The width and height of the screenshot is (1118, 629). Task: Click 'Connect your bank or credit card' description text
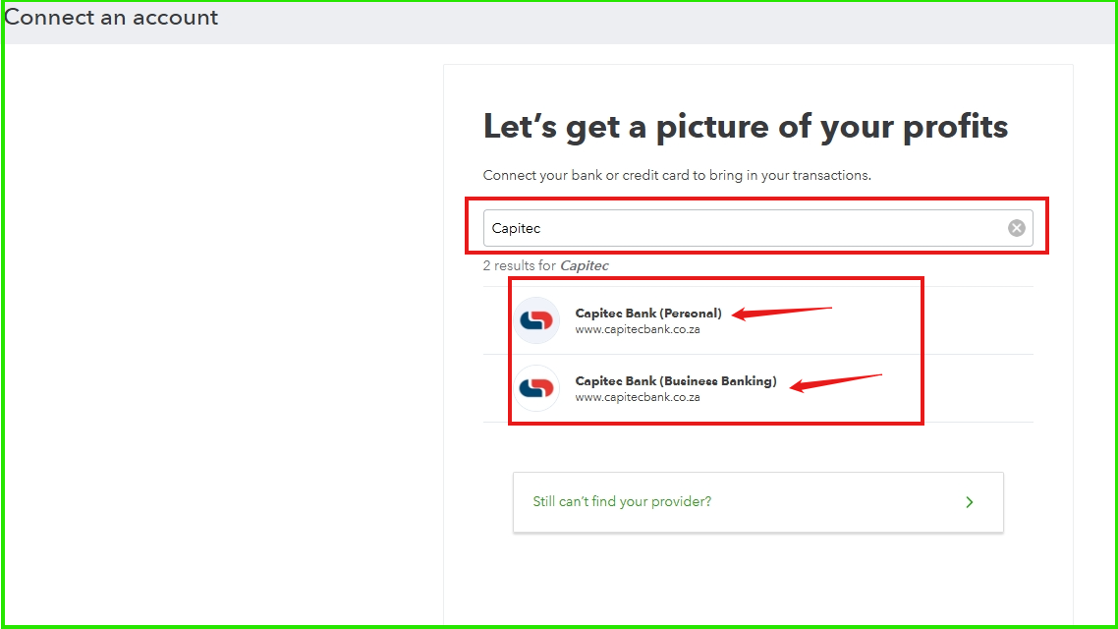(x=677, y=176)
